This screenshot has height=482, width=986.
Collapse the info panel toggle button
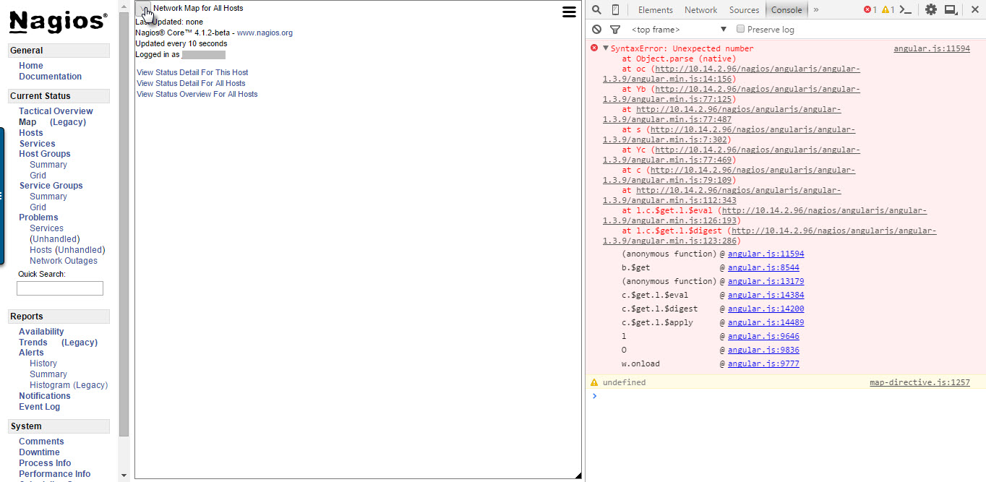pyautogui.click(x=143, y=9)
